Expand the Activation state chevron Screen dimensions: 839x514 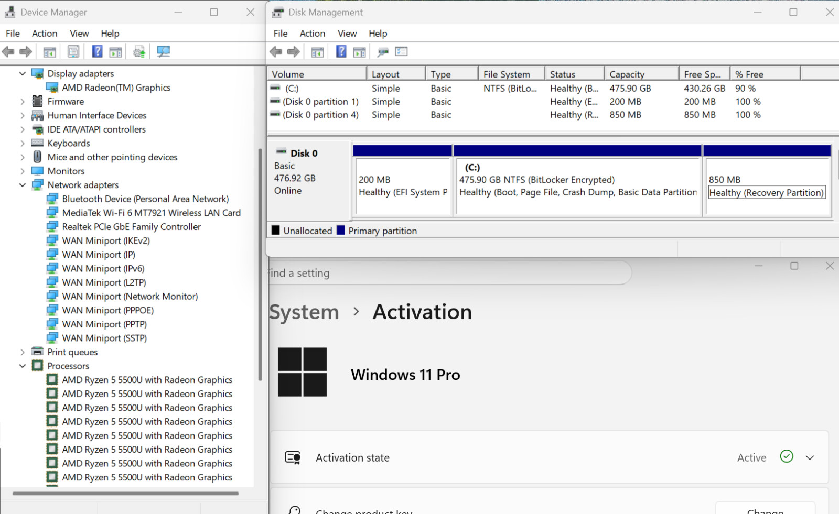click(x=810, y=457)
